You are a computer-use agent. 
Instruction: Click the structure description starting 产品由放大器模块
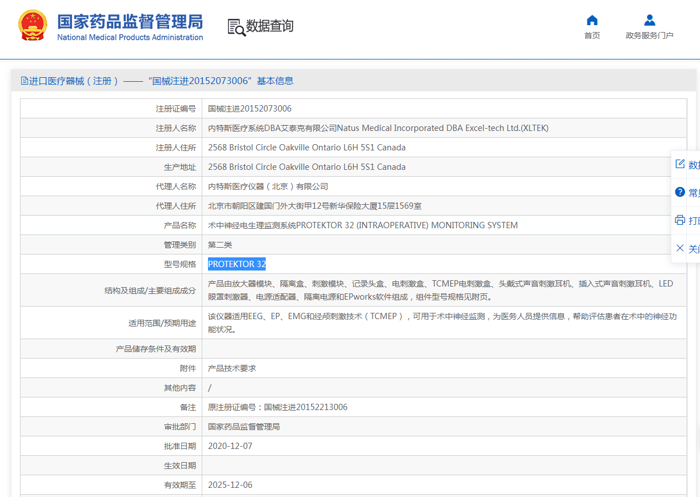tap(441, 291)
